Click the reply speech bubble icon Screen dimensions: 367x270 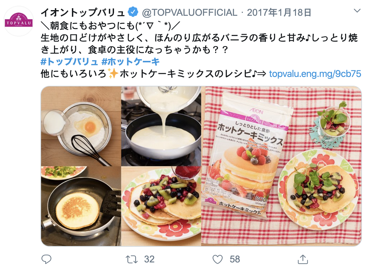(46, 259)
